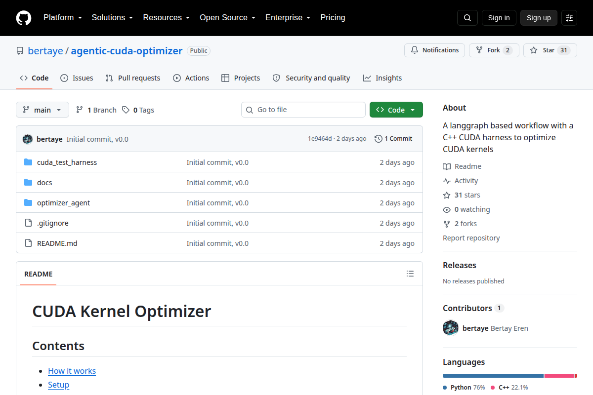Open the .gitignore file
The width and height of the screenshot is (593, 395).
click(53, 223)
